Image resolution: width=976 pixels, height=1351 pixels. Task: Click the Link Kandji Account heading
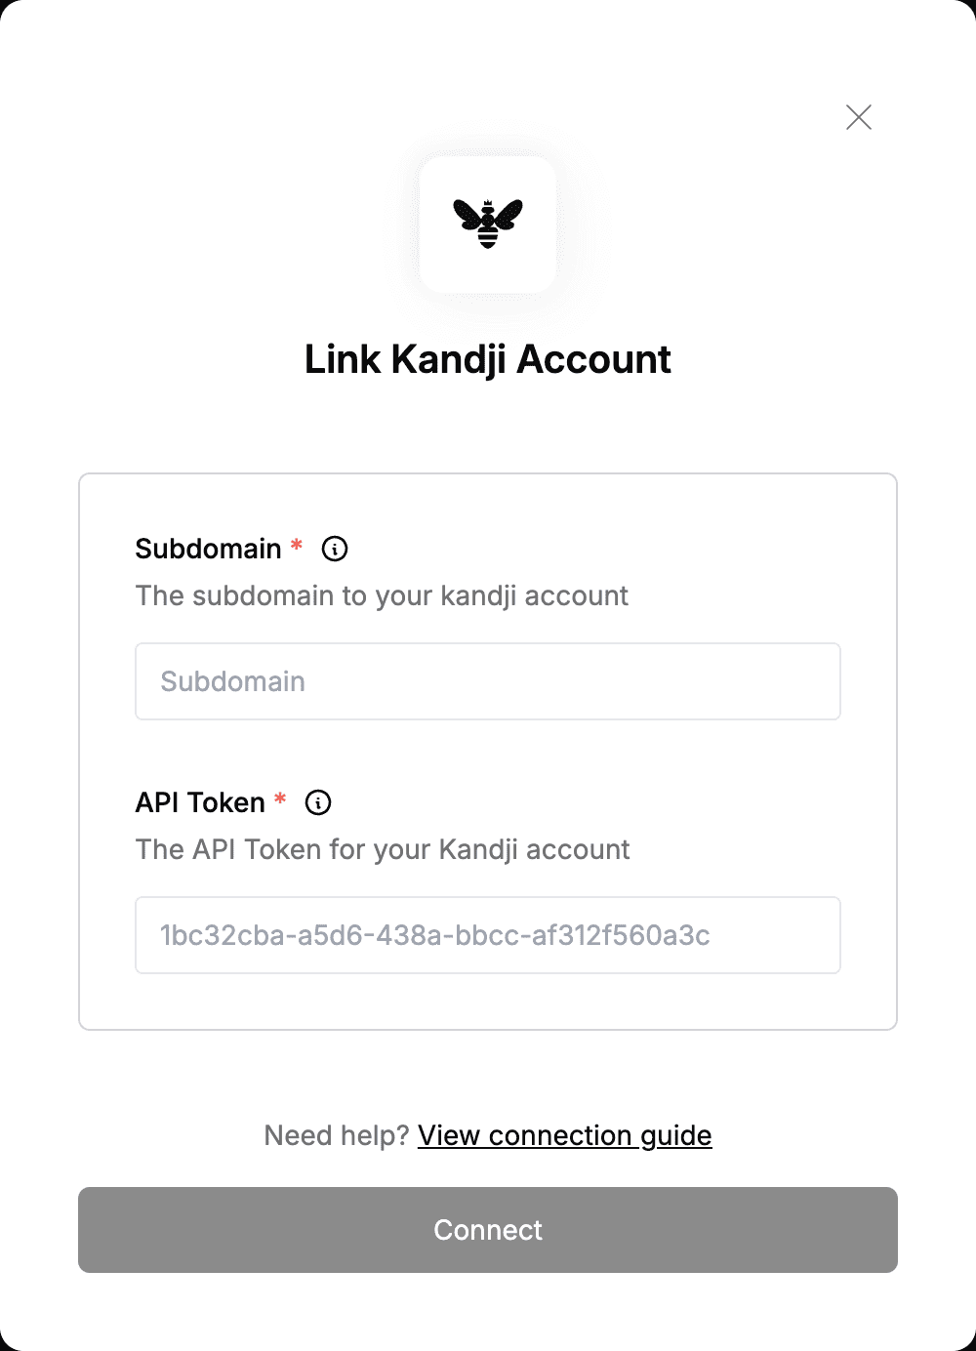tap(488, 359)
